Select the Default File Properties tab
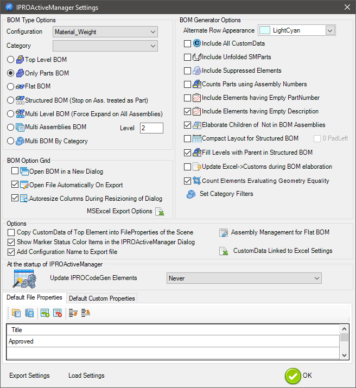 click(x=34, y=298)
